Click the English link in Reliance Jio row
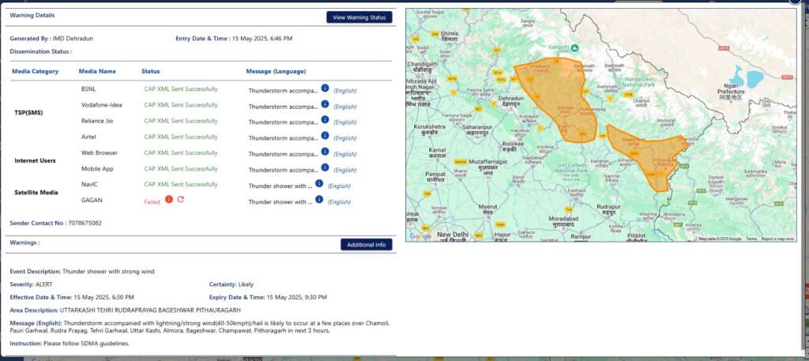The width and height of the screenshot is (809, 361). [344, 122]
